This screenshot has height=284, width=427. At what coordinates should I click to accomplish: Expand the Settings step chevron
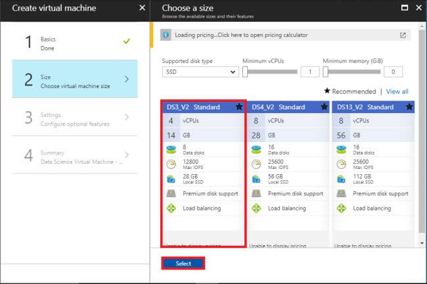point(127,118)
